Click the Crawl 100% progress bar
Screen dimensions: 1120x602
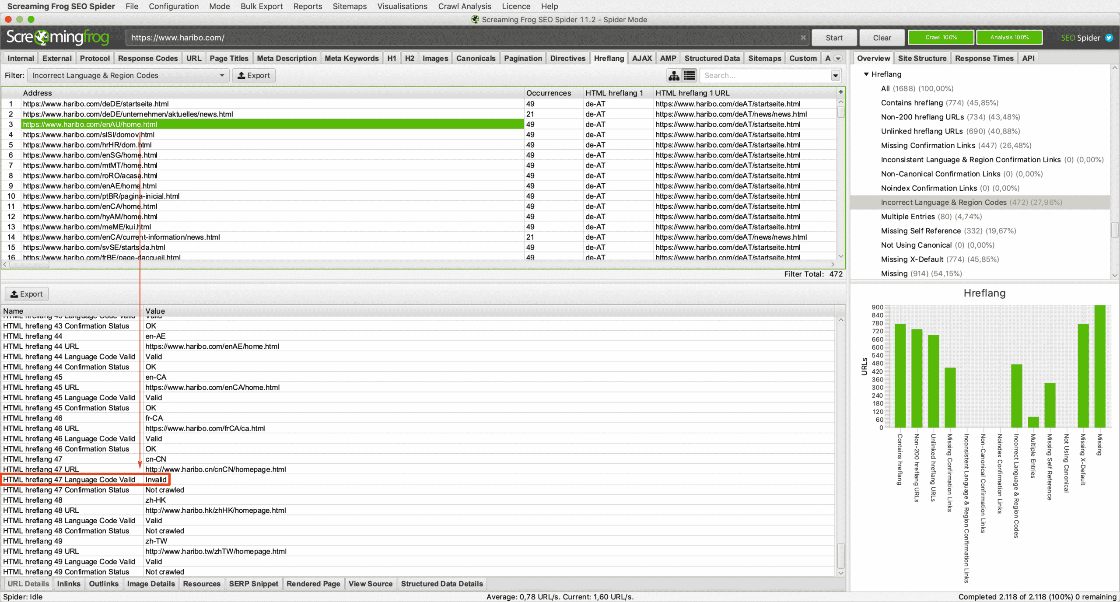(x=941, y=38)
